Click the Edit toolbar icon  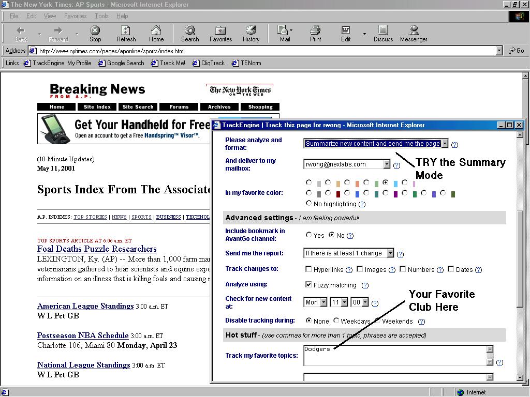345,34
